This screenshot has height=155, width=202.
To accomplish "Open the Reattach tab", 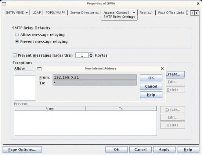I will 147,13.
